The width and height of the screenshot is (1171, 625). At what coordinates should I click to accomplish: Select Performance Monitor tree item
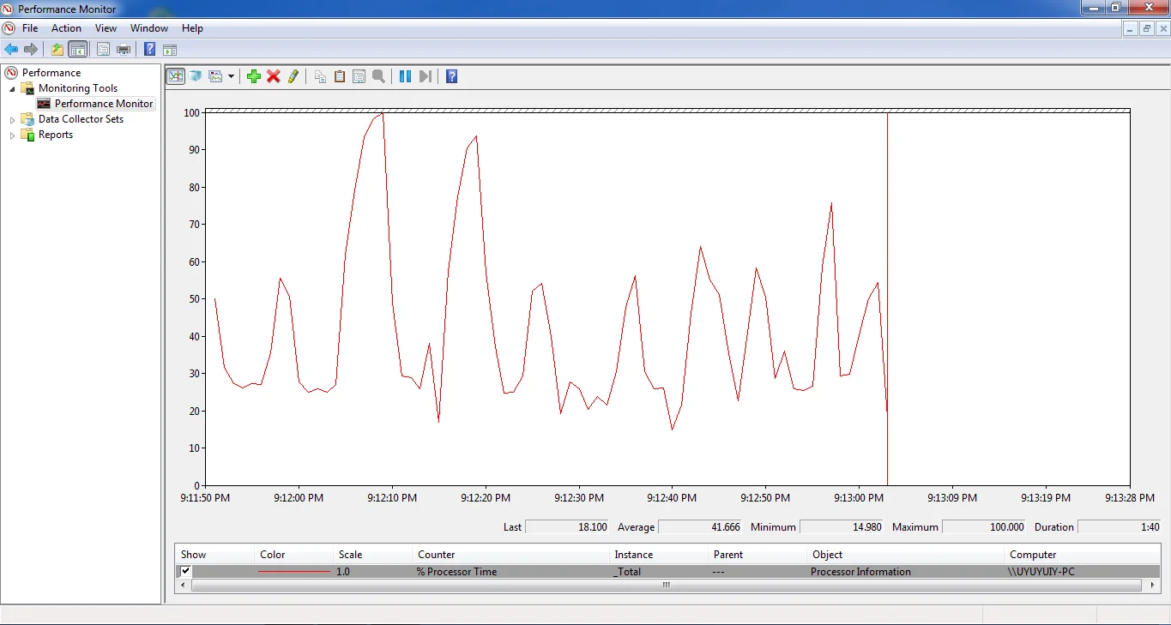[x=104, y=104]
